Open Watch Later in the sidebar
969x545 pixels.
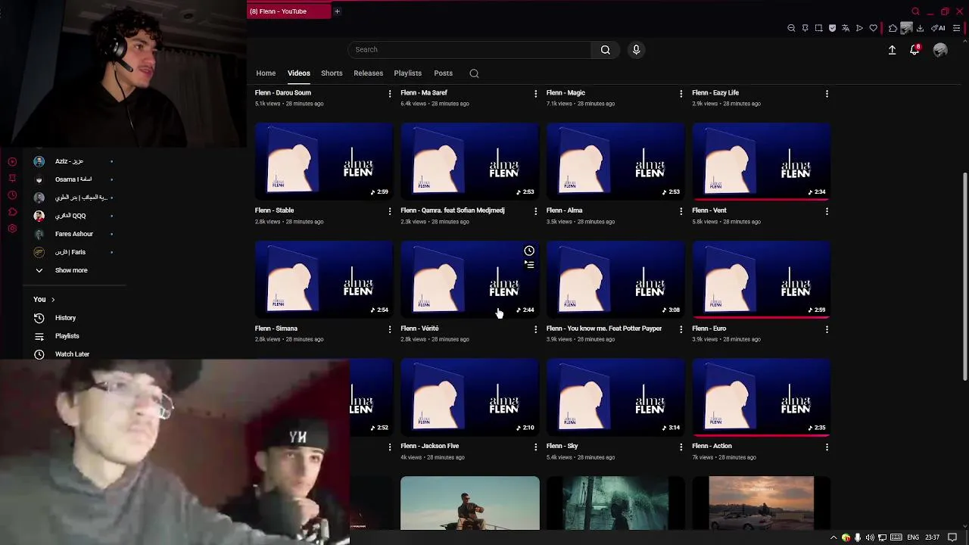[x=72, y=354]
